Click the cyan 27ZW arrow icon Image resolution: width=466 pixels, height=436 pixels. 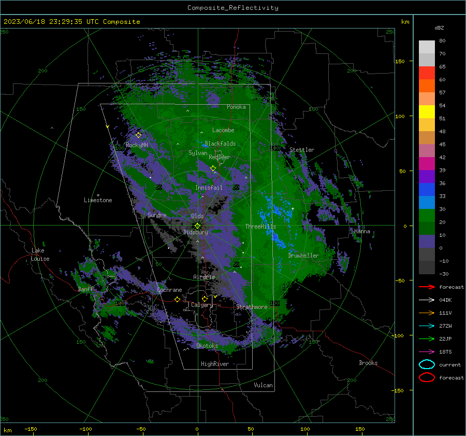pyautogui.click(x=427, y=326)
